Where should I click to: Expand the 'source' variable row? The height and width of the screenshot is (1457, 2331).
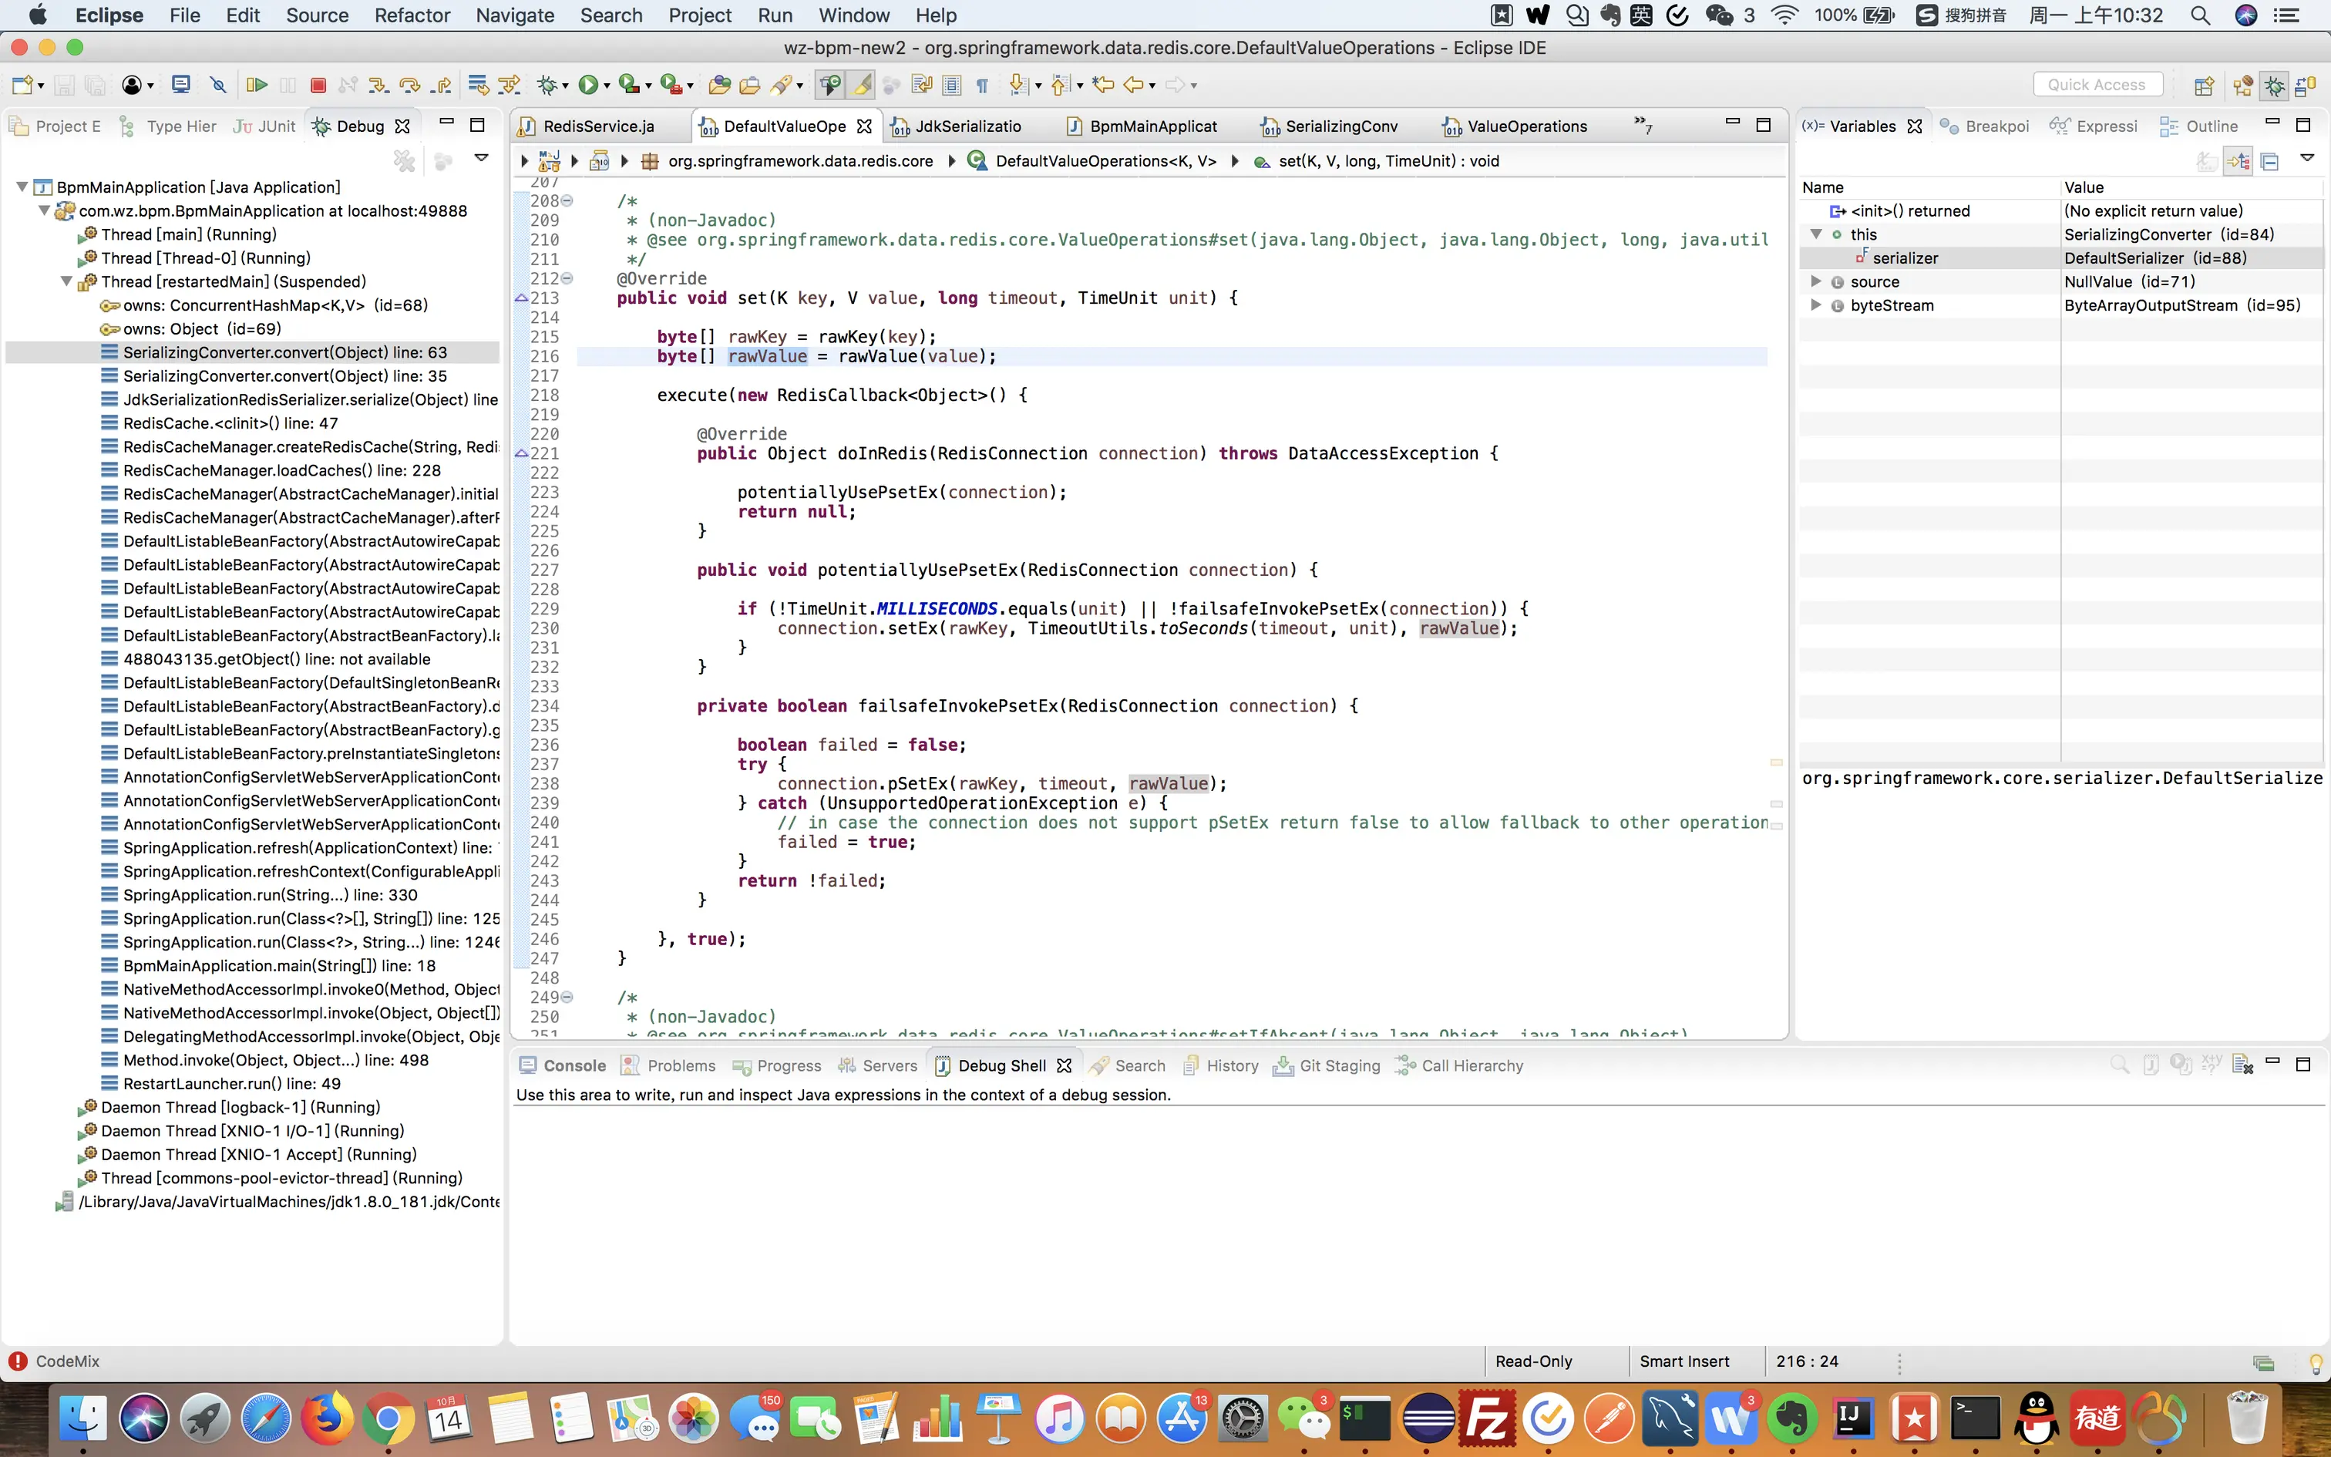[1815, 281]
